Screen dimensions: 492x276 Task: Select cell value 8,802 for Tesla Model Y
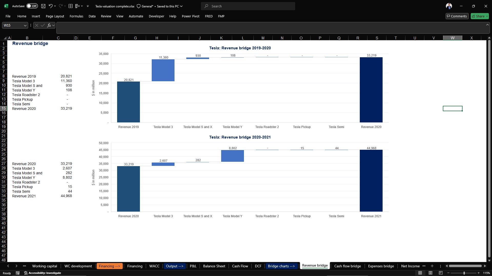[x=58, y=177]
